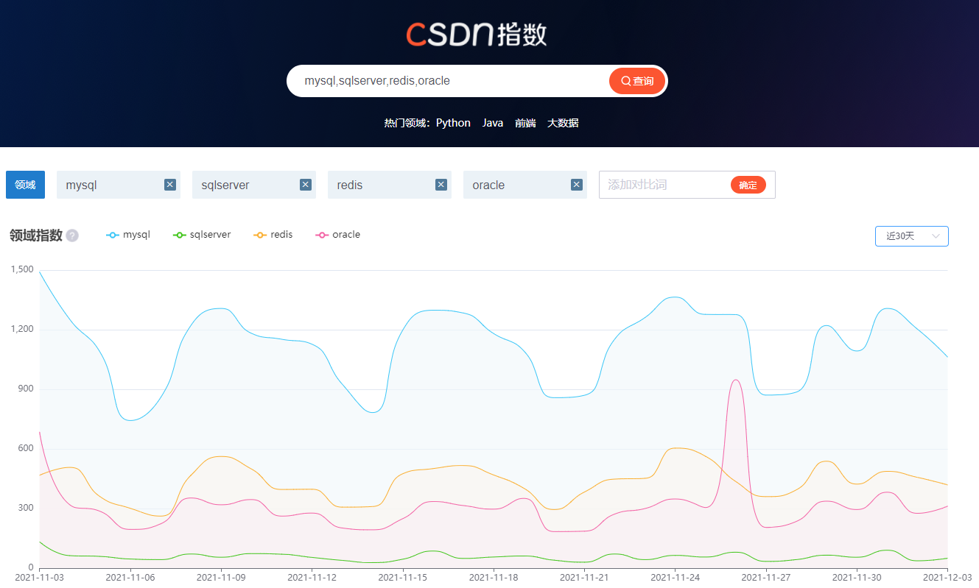
Task: Remove the redis keyword tag
Action: (x=441, y=185)
